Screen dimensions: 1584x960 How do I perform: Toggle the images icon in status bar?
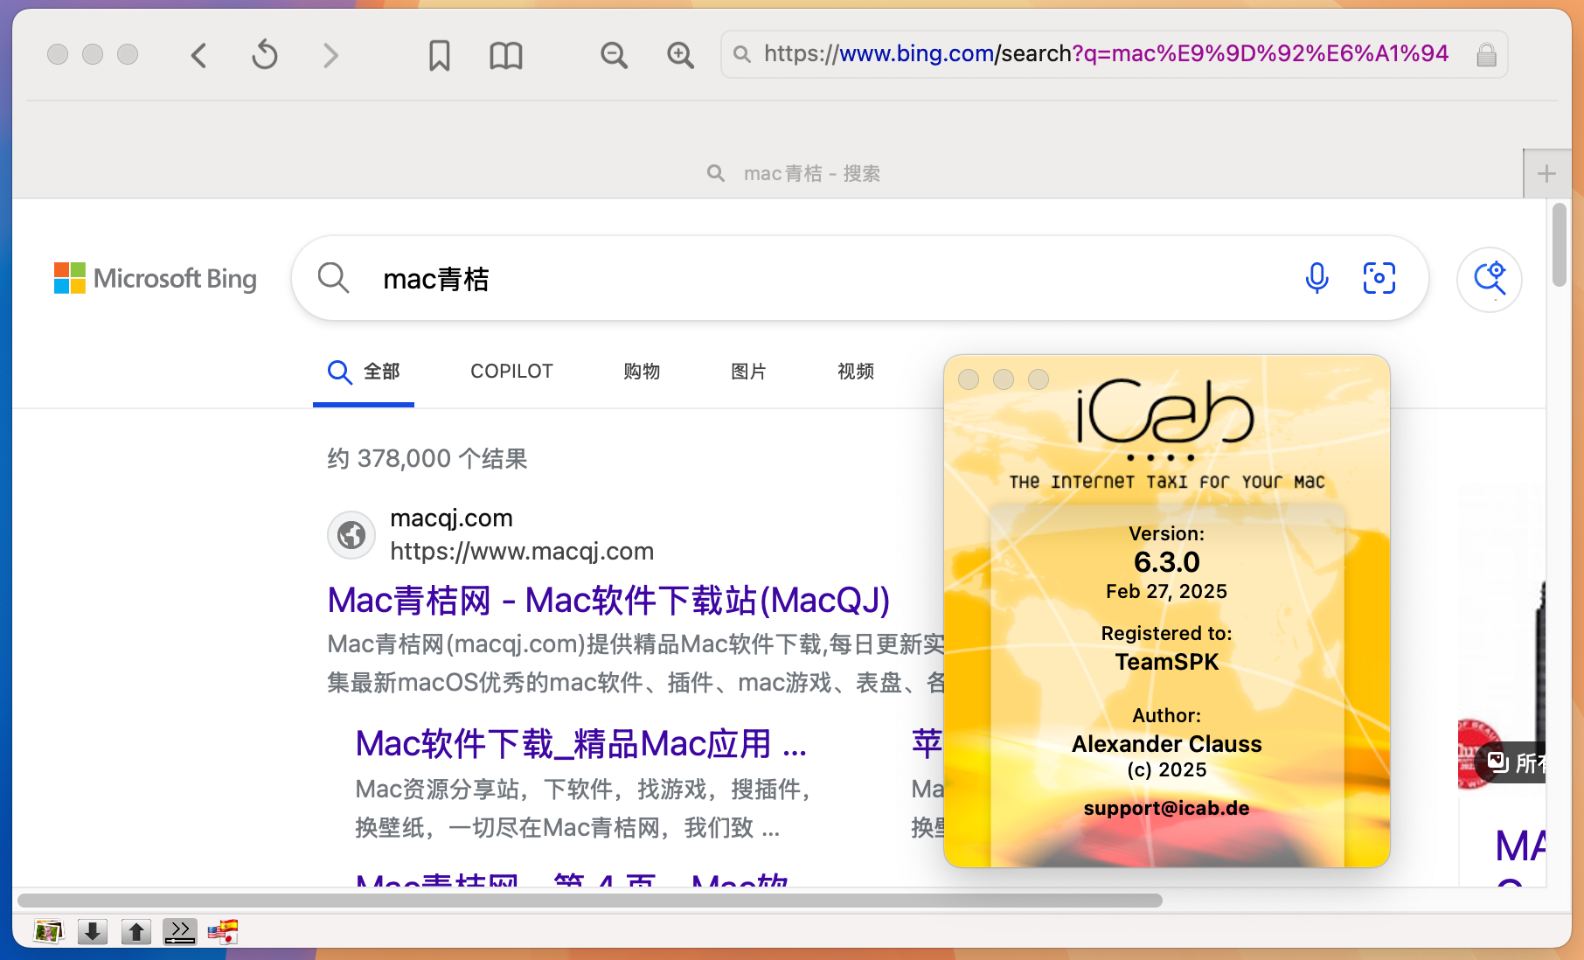tap(49, 932)
